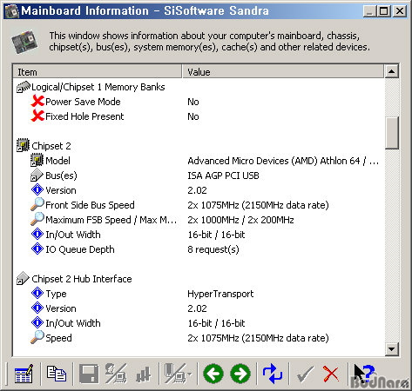
Task: Click the red X icon beside Fixed Hole Present
Action: (x=37, y=116)
